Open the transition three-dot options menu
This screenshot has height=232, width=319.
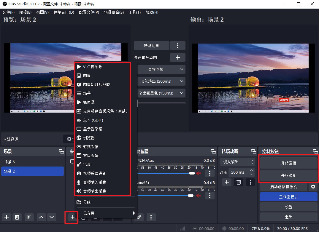(178, 46)
